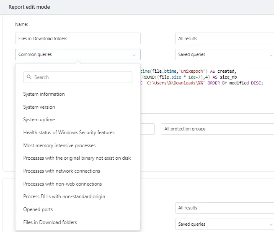Screen dimensions: 274x232
Task: Pick the System uptime query
Action: (x=39, y=120)
